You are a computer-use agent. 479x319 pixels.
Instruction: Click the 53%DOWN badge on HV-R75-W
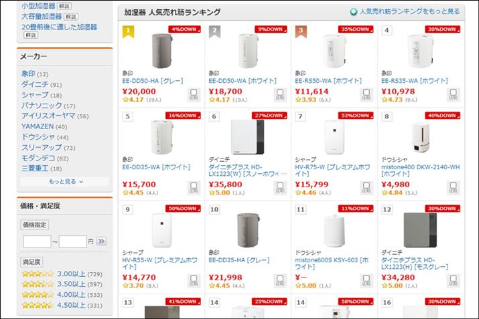357,115
